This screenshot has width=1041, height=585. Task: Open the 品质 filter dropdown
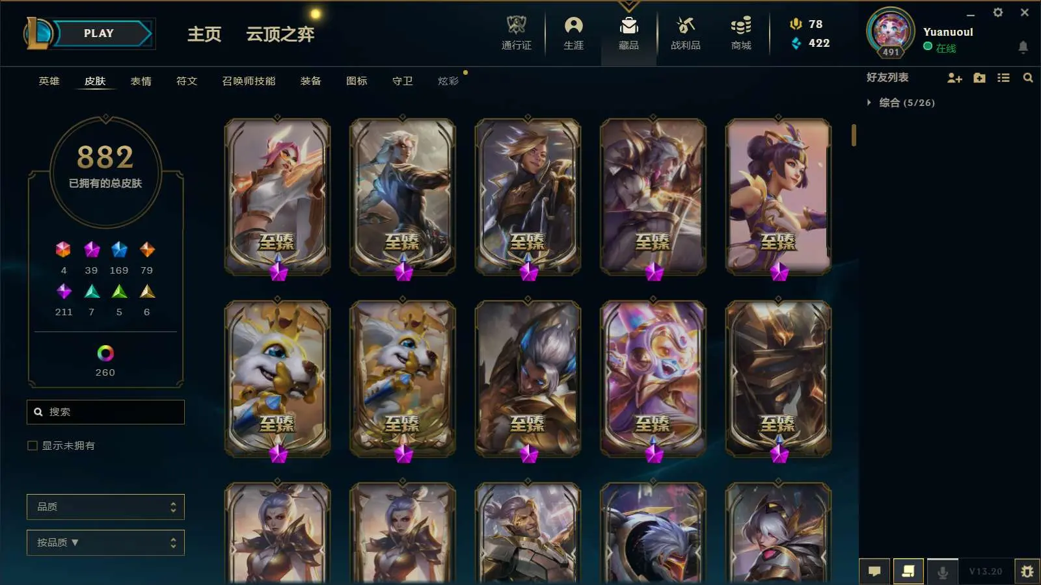pyautogui.click(x=105, y=507)
